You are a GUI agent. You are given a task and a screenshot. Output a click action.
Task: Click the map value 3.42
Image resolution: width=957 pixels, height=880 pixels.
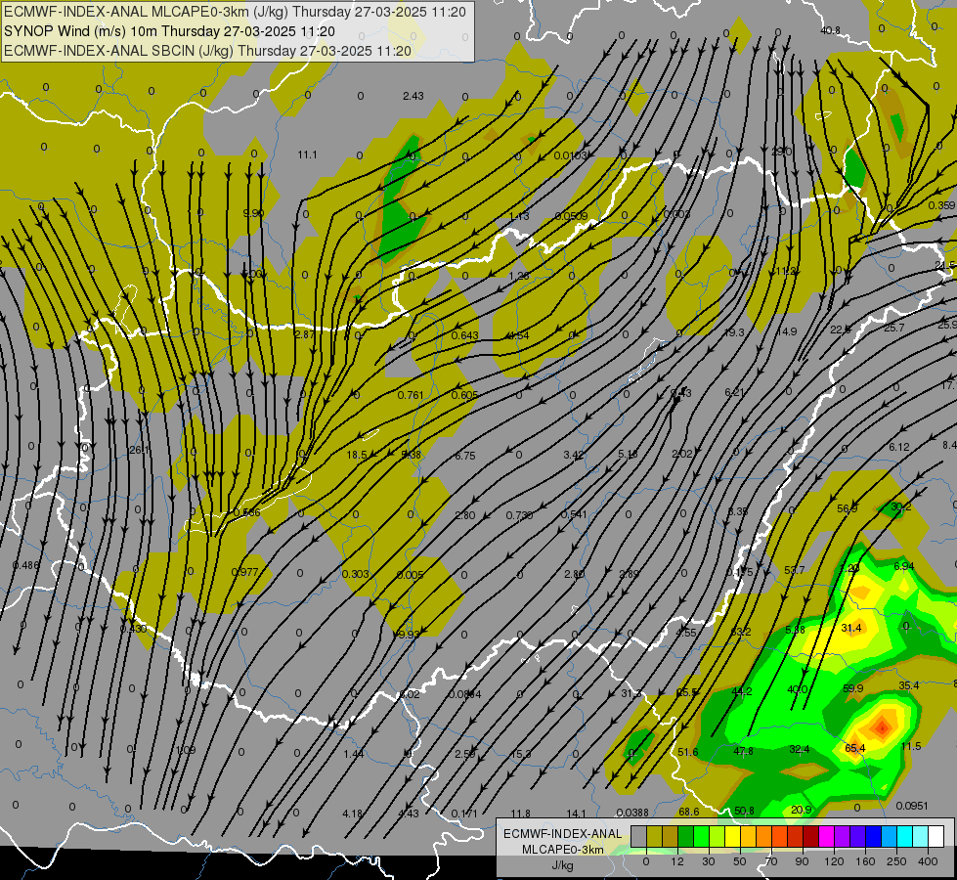coord(574,455)
